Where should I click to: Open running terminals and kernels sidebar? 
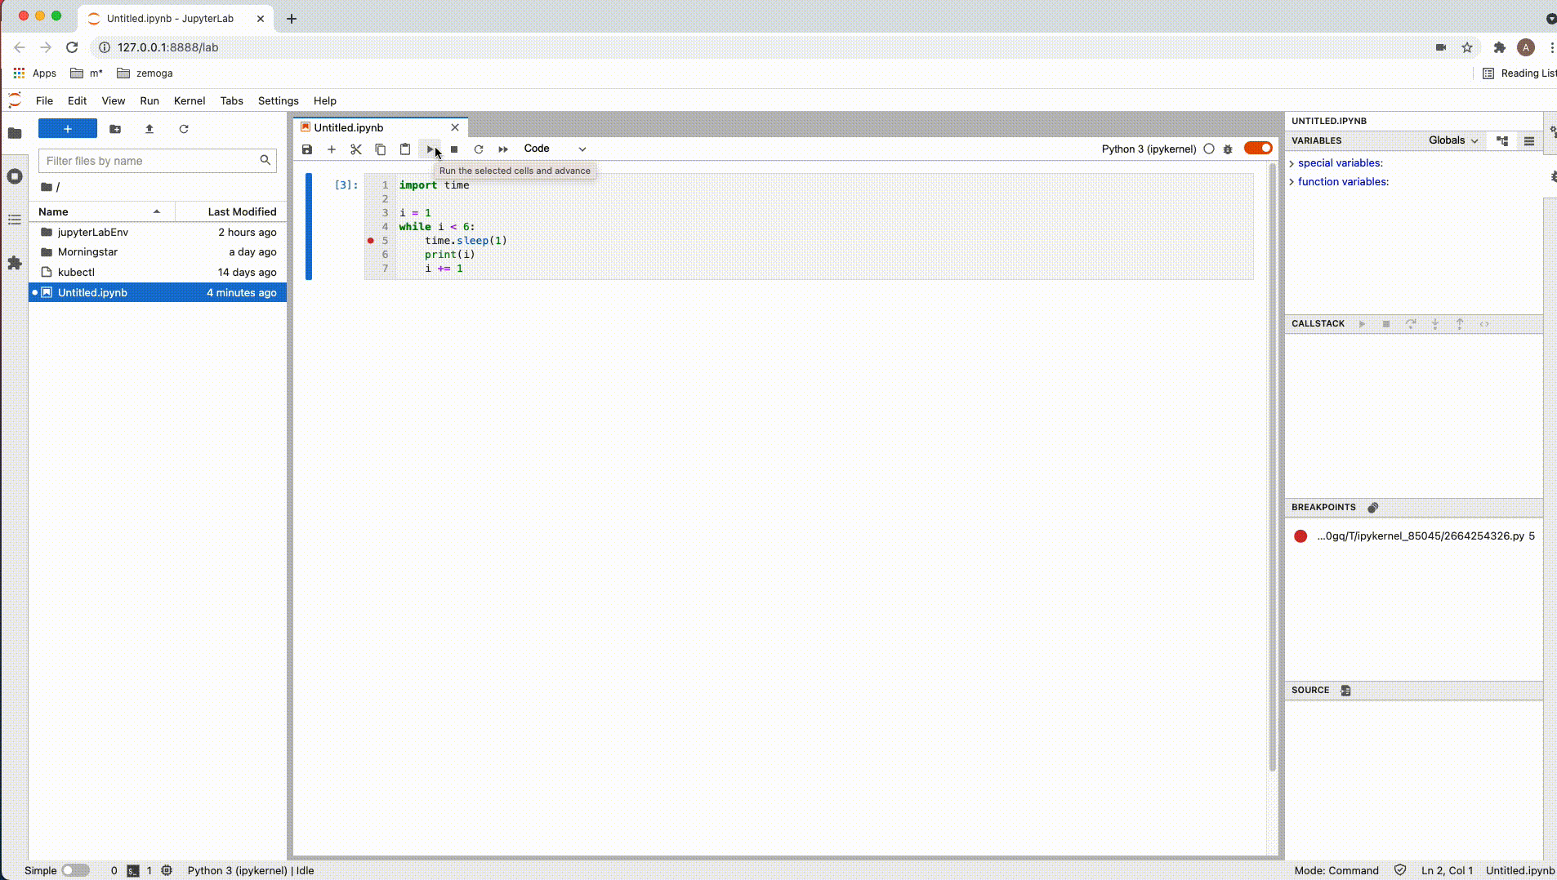point(15,176)
